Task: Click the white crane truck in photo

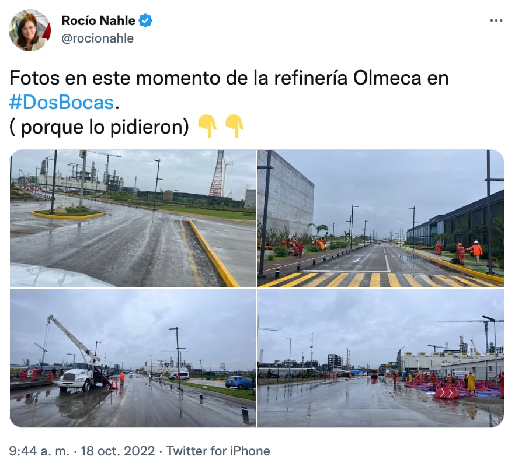Action: point(81,361)
